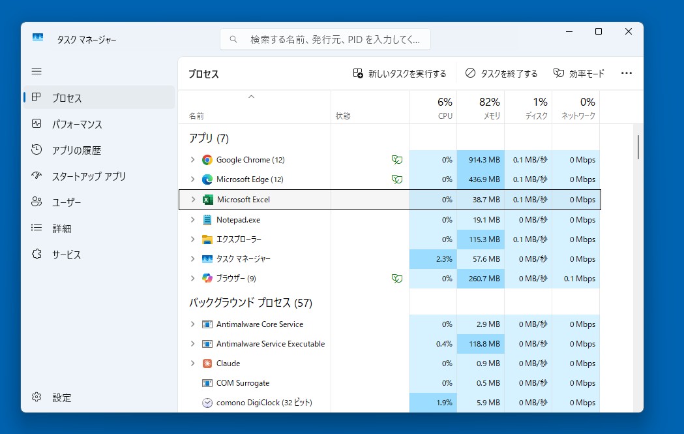Click ブラウザー efficiency mode leaf icon
The width and height of the screenshot is (684, 434).
coord(397,279)
